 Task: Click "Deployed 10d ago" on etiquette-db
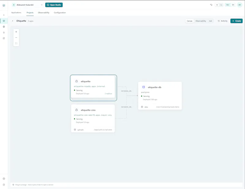tap(150, 100)
